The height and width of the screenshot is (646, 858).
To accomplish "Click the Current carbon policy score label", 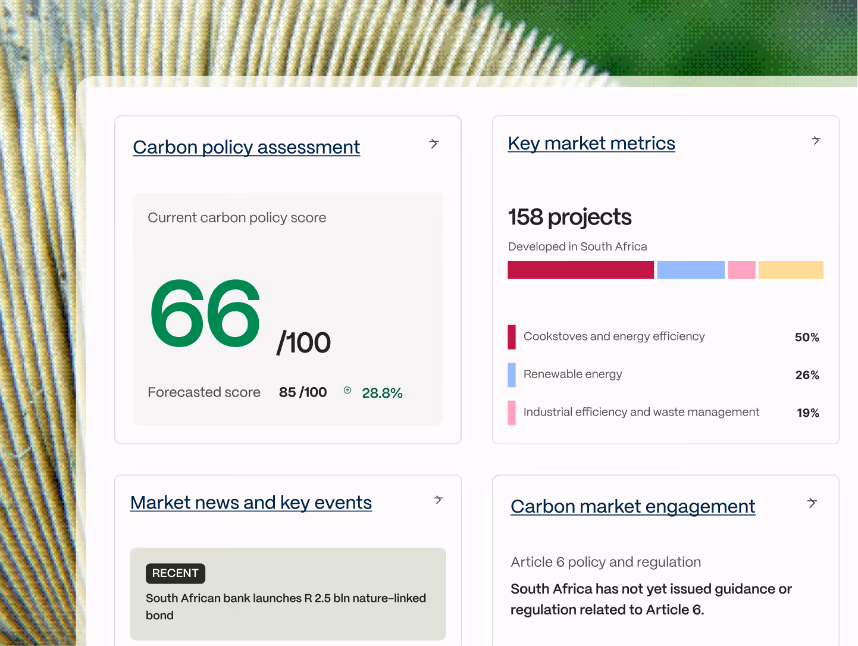I will tap(237, 218).
